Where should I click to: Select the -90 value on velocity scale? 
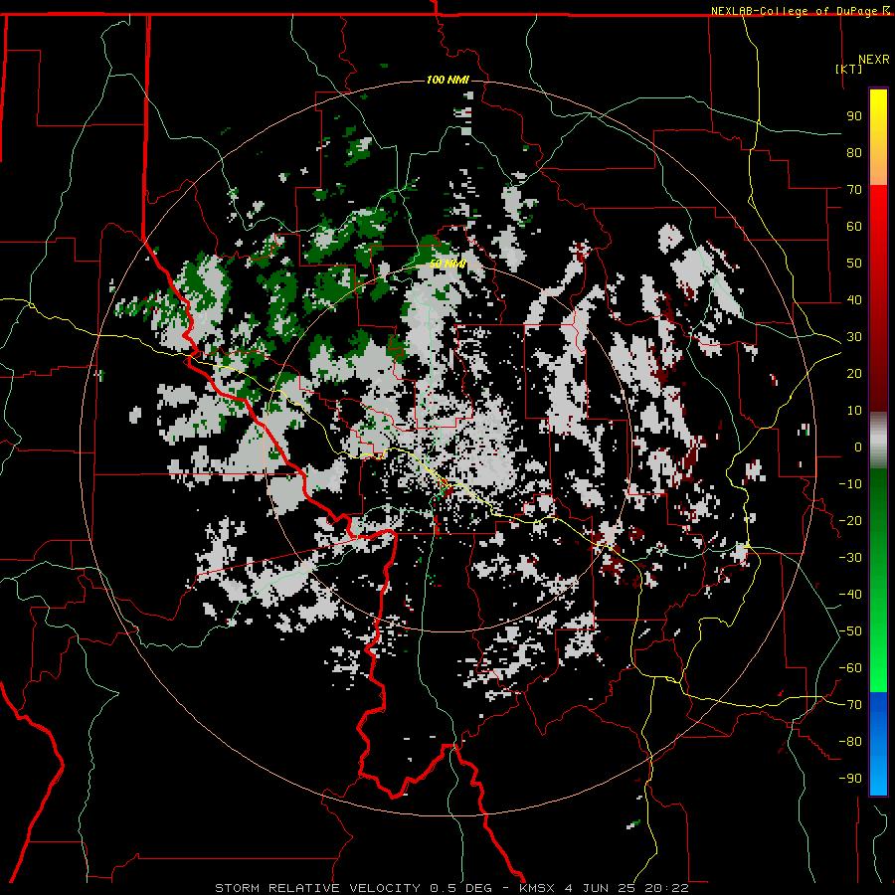tap(850, 779)
